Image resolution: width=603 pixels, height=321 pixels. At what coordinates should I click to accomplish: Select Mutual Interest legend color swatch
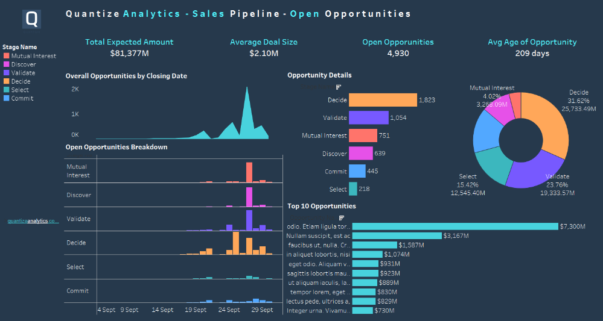7,56
